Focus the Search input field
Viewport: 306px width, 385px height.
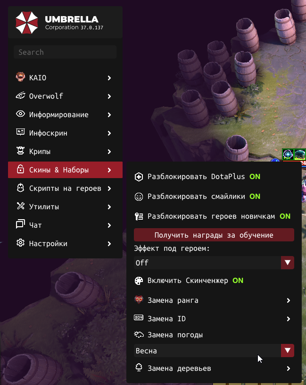(65, 52)
